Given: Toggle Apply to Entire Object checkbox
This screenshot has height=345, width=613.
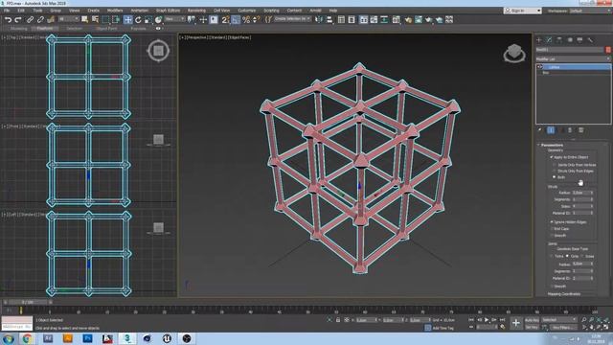Looking at the screenshot, I should click(x=552, y=157).
